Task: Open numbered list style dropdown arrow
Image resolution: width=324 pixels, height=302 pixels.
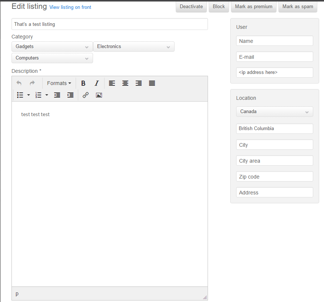Action: click(47, 95)
